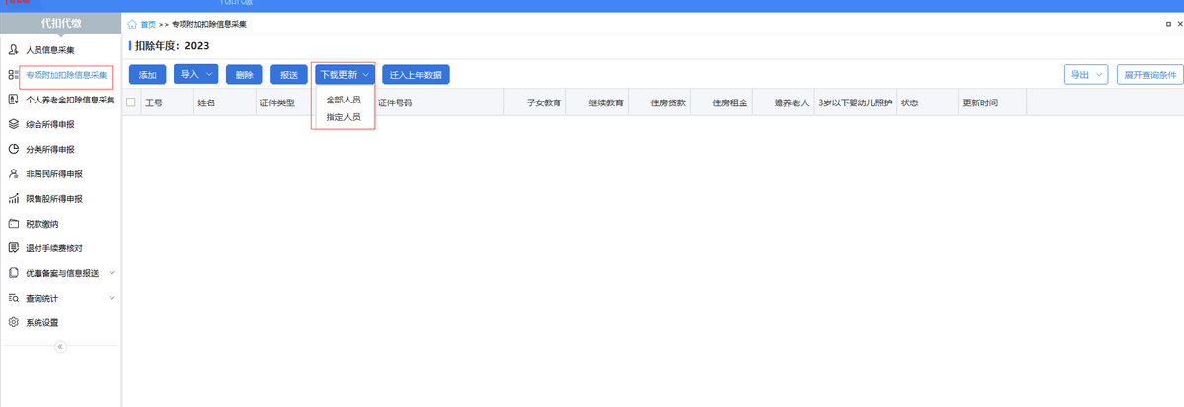This screenshot has height=407, width=1184.
Task: Click the 税款缴纳 folder icon
Action: coord(14,224)
